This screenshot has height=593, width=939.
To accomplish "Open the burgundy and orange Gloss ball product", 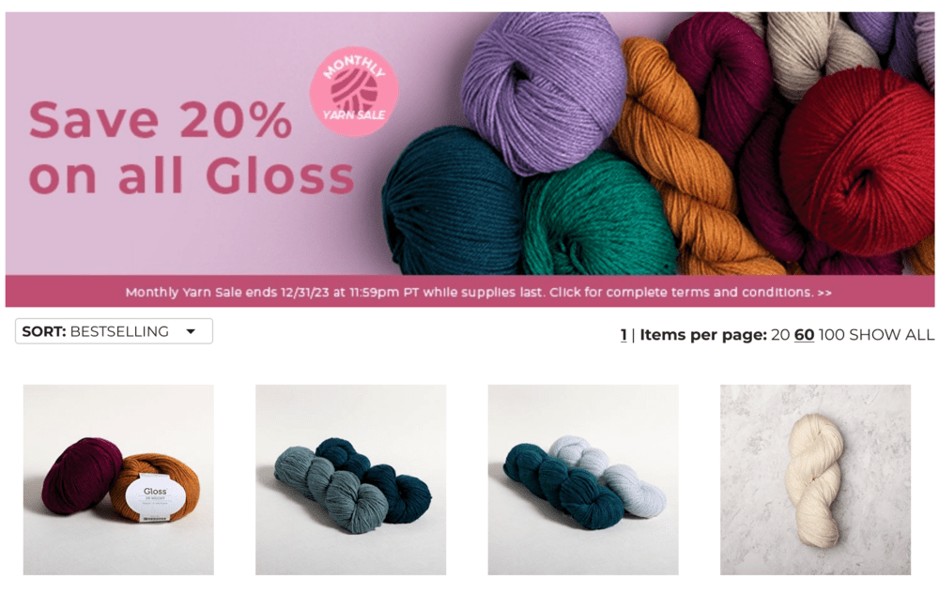I will (118, 479).
